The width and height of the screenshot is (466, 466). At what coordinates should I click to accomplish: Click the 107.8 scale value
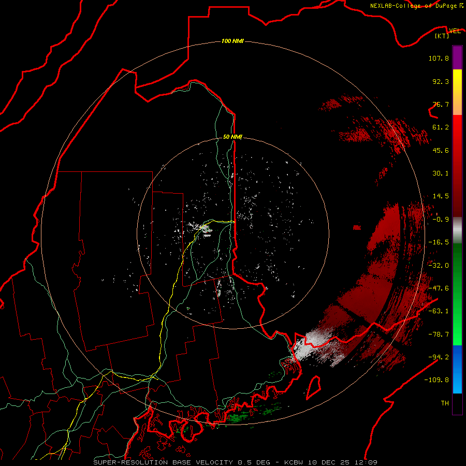(x=439, y=58)
